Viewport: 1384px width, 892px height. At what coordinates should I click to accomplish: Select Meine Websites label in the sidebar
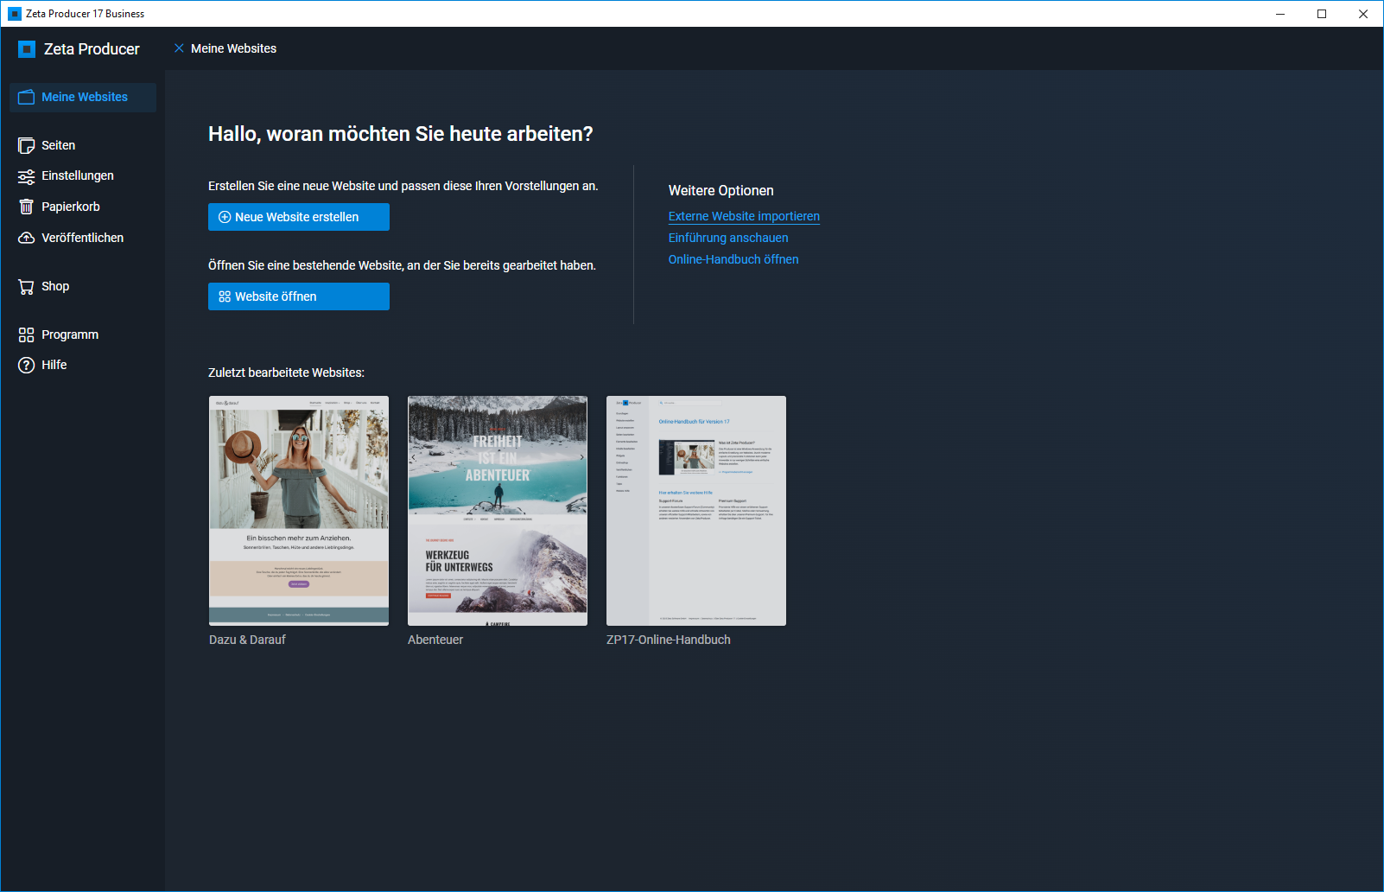pyautogui.click(x=85, y=97)
